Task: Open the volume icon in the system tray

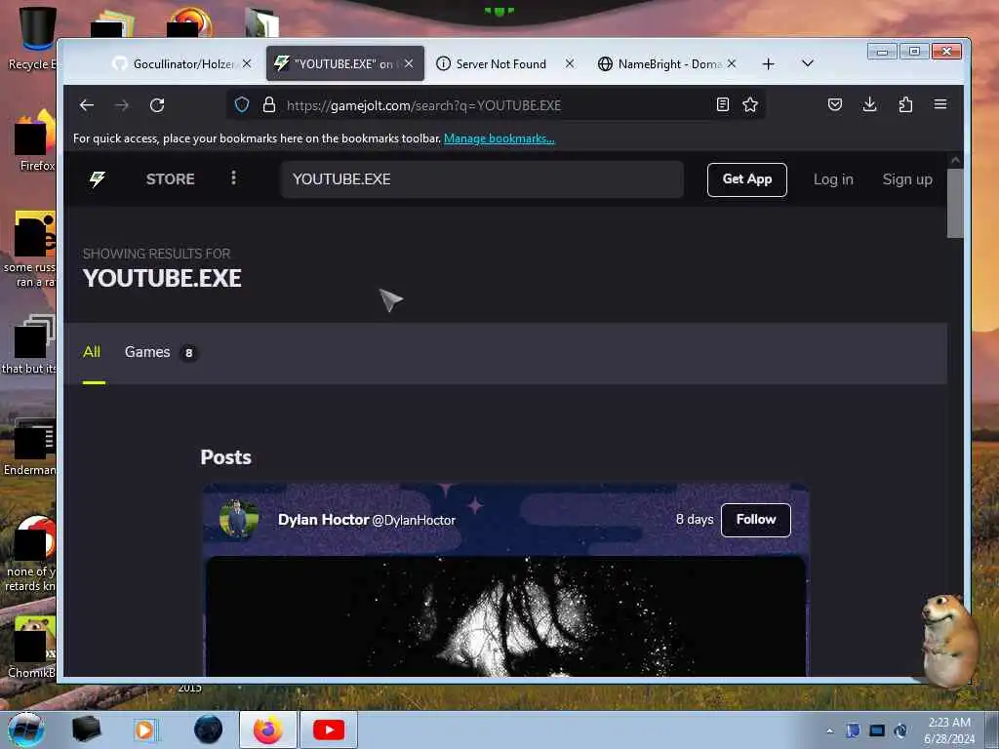Action: point(900,730)
